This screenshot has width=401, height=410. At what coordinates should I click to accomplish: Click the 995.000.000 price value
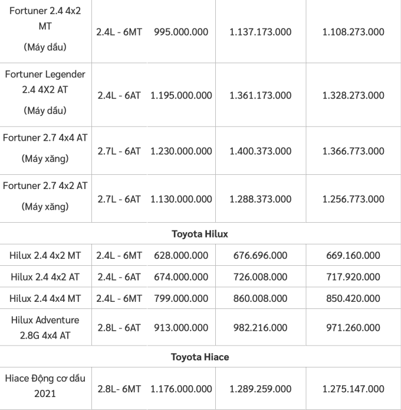pos(181,31)
